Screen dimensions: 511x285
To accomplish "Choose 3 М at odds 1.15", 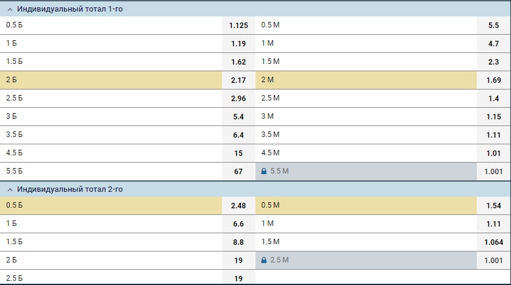I will pyautogui.click(x=493, y=117).
